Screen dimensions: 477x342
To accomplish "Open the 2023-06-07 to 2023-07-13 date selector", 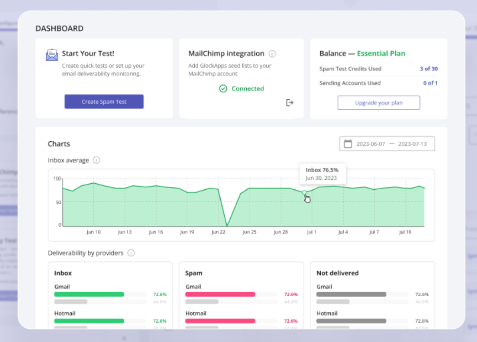I will 387,144.
